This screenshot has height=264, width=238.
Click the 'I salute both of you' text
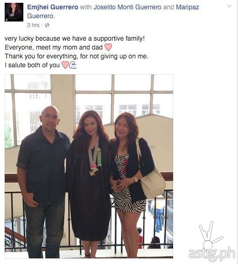[32, 65]
